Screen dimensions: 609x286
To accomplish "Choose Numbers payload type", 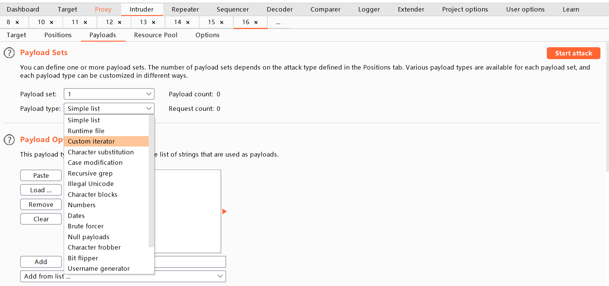I will (106, 205).
